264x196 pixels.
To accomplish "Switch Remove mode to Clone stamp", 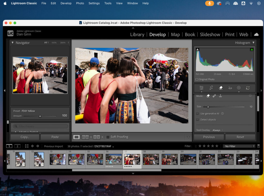I will click(221, 96).
